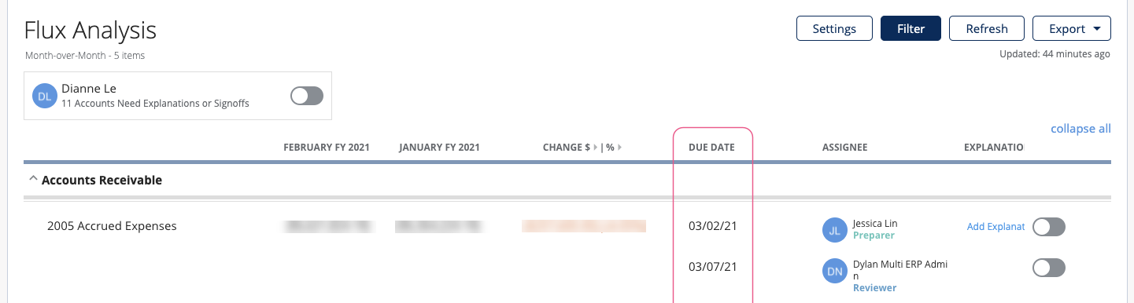Click the collapse all link
This screenshot has width=1134, height=303.
pos(1080,129)
